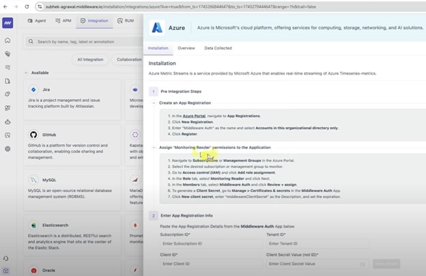Click the greyed-out Save button beside Client Secret

(x=386, y=264)
